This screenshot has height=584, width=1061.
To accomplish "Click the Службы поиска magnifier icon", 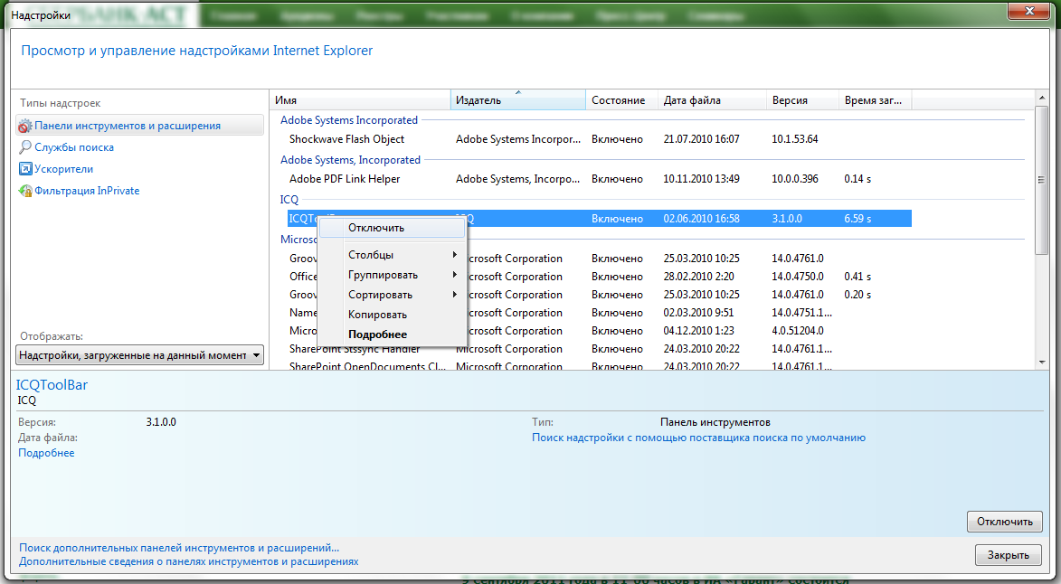I will 25,147.
